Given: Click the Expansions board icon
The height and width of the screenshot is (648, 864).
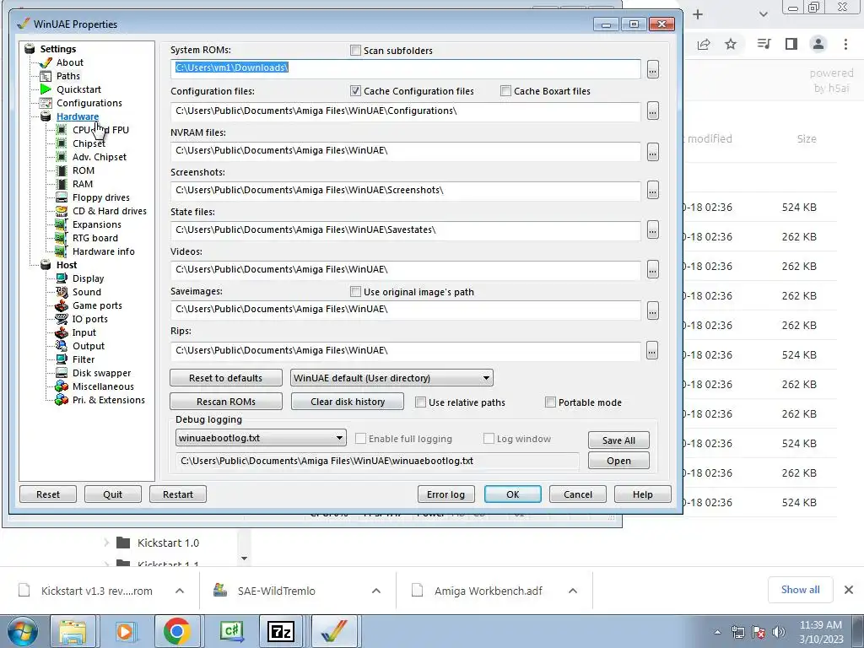Looking at the screenshot, I should tap(62, 224).
